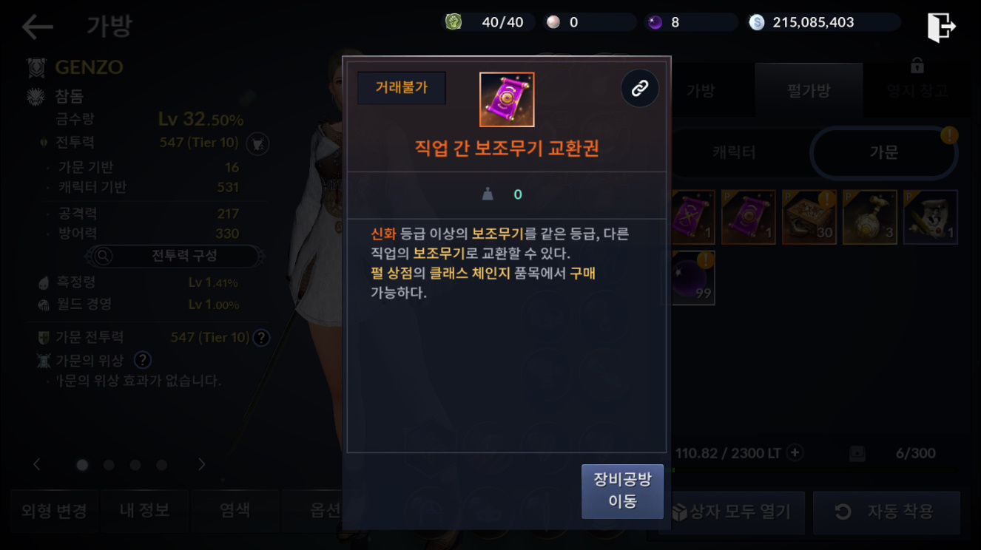Viewport: 981px width, 550px height.
Task: Select the golden potion item with 3 count
Action: click(870, 217)
